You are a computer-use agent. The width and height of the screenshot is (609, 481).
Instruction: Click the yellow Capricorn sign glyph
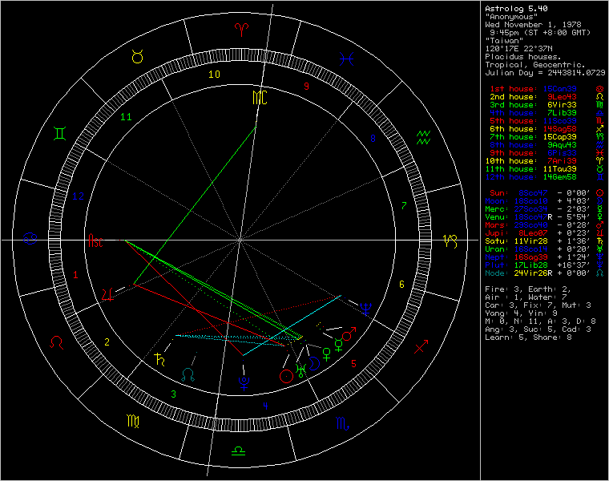[x=451, y=239]
